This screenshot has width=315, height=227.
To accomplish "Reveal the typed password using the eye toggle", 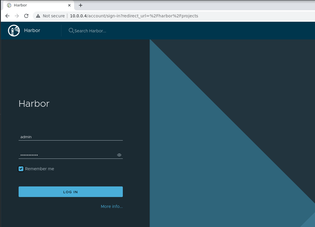I will pyautogui.click(x=119, y=155).
